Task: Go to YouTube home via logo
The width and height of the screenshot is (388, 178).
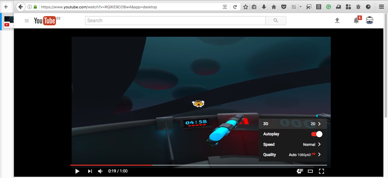Action: (45, 21)
